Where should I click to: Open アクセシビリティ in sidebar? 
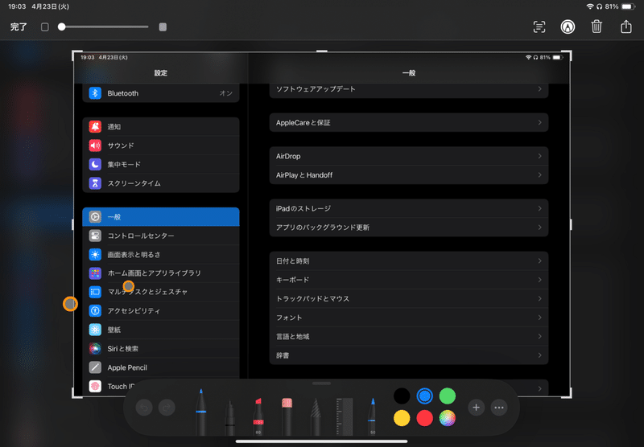pos(161,311)
